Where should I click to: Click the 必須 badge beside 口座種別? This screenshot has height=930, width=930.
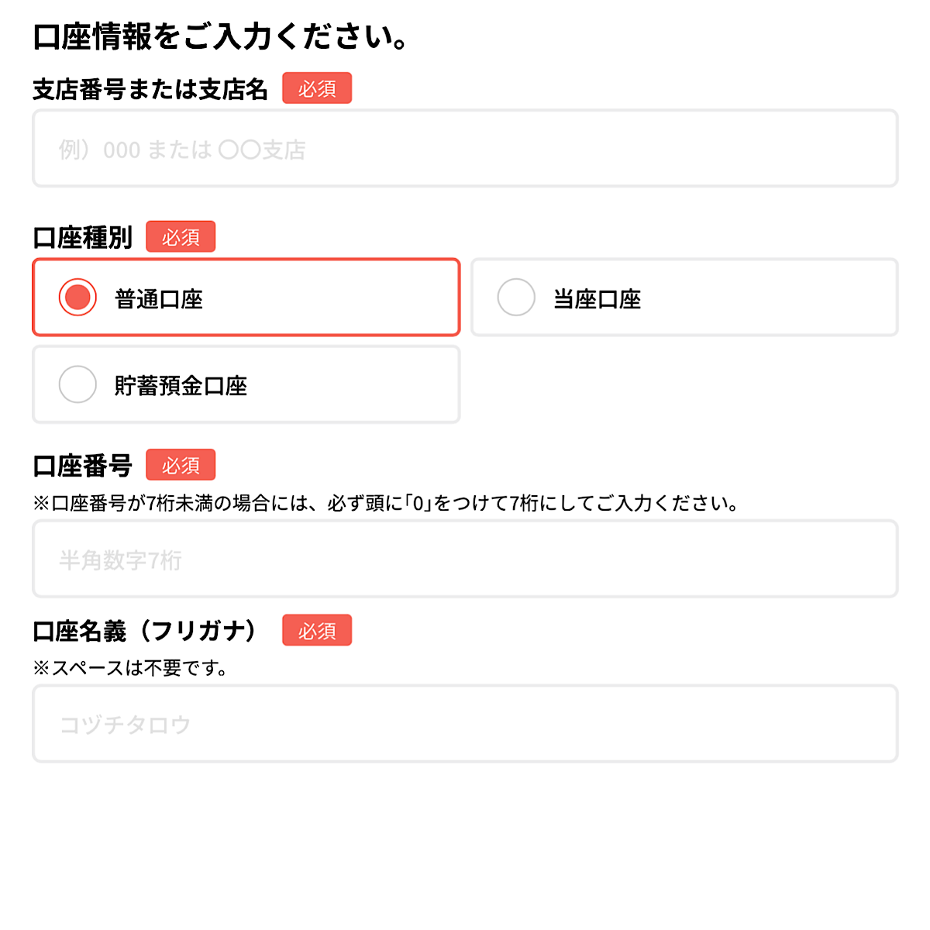point(181,237)
